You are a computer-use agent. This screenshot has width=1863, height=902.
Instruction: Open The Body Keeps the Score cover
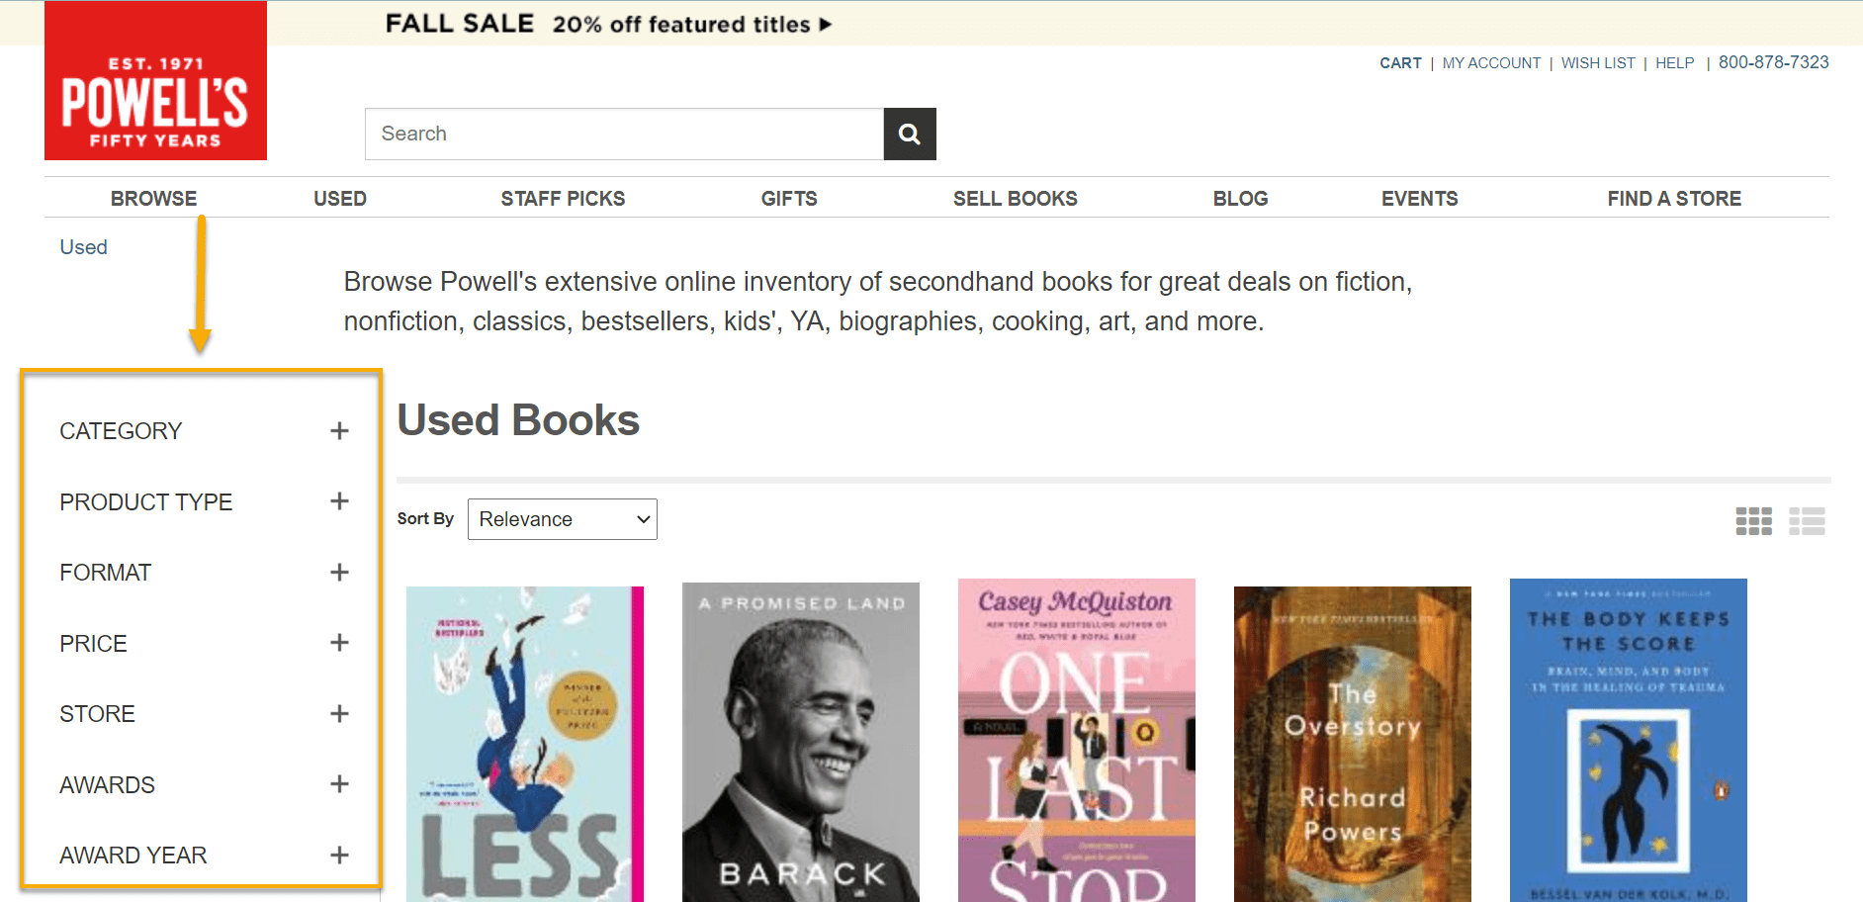tap(1628, 740)
